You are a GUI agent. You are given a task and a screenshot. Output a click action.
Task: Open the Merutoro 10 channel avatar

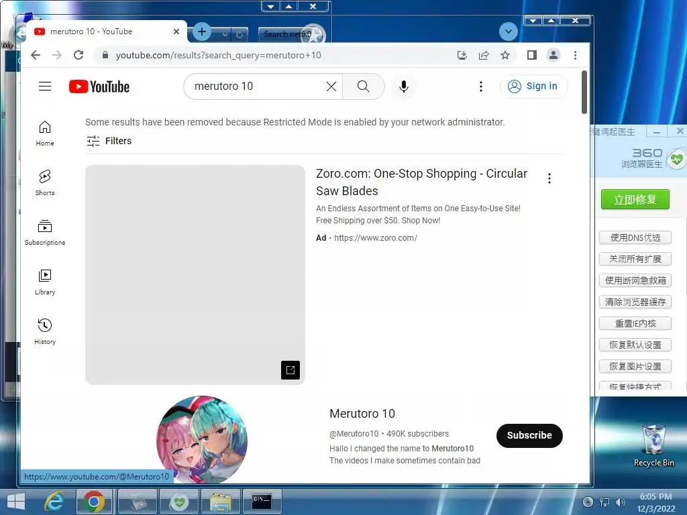(x=201, y=440)
